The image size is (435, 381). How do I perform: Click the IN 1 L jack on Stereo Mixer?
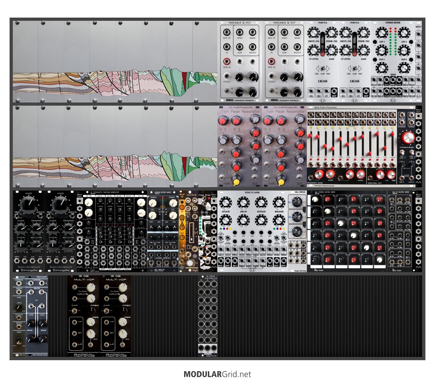coord(374,80)
